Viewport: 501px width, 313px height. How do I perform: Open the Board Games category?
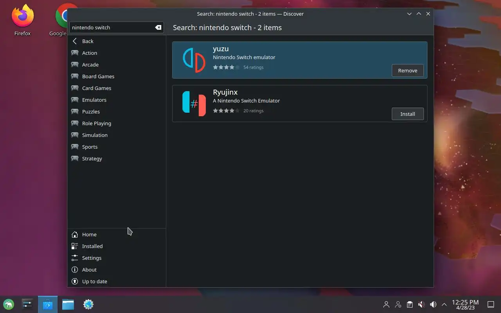(117, 76)
